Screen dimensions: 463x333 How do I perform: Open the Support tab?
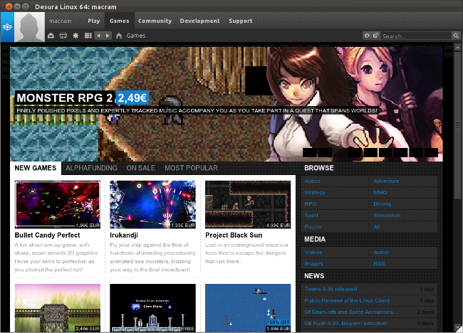click(x=241, y=21)
